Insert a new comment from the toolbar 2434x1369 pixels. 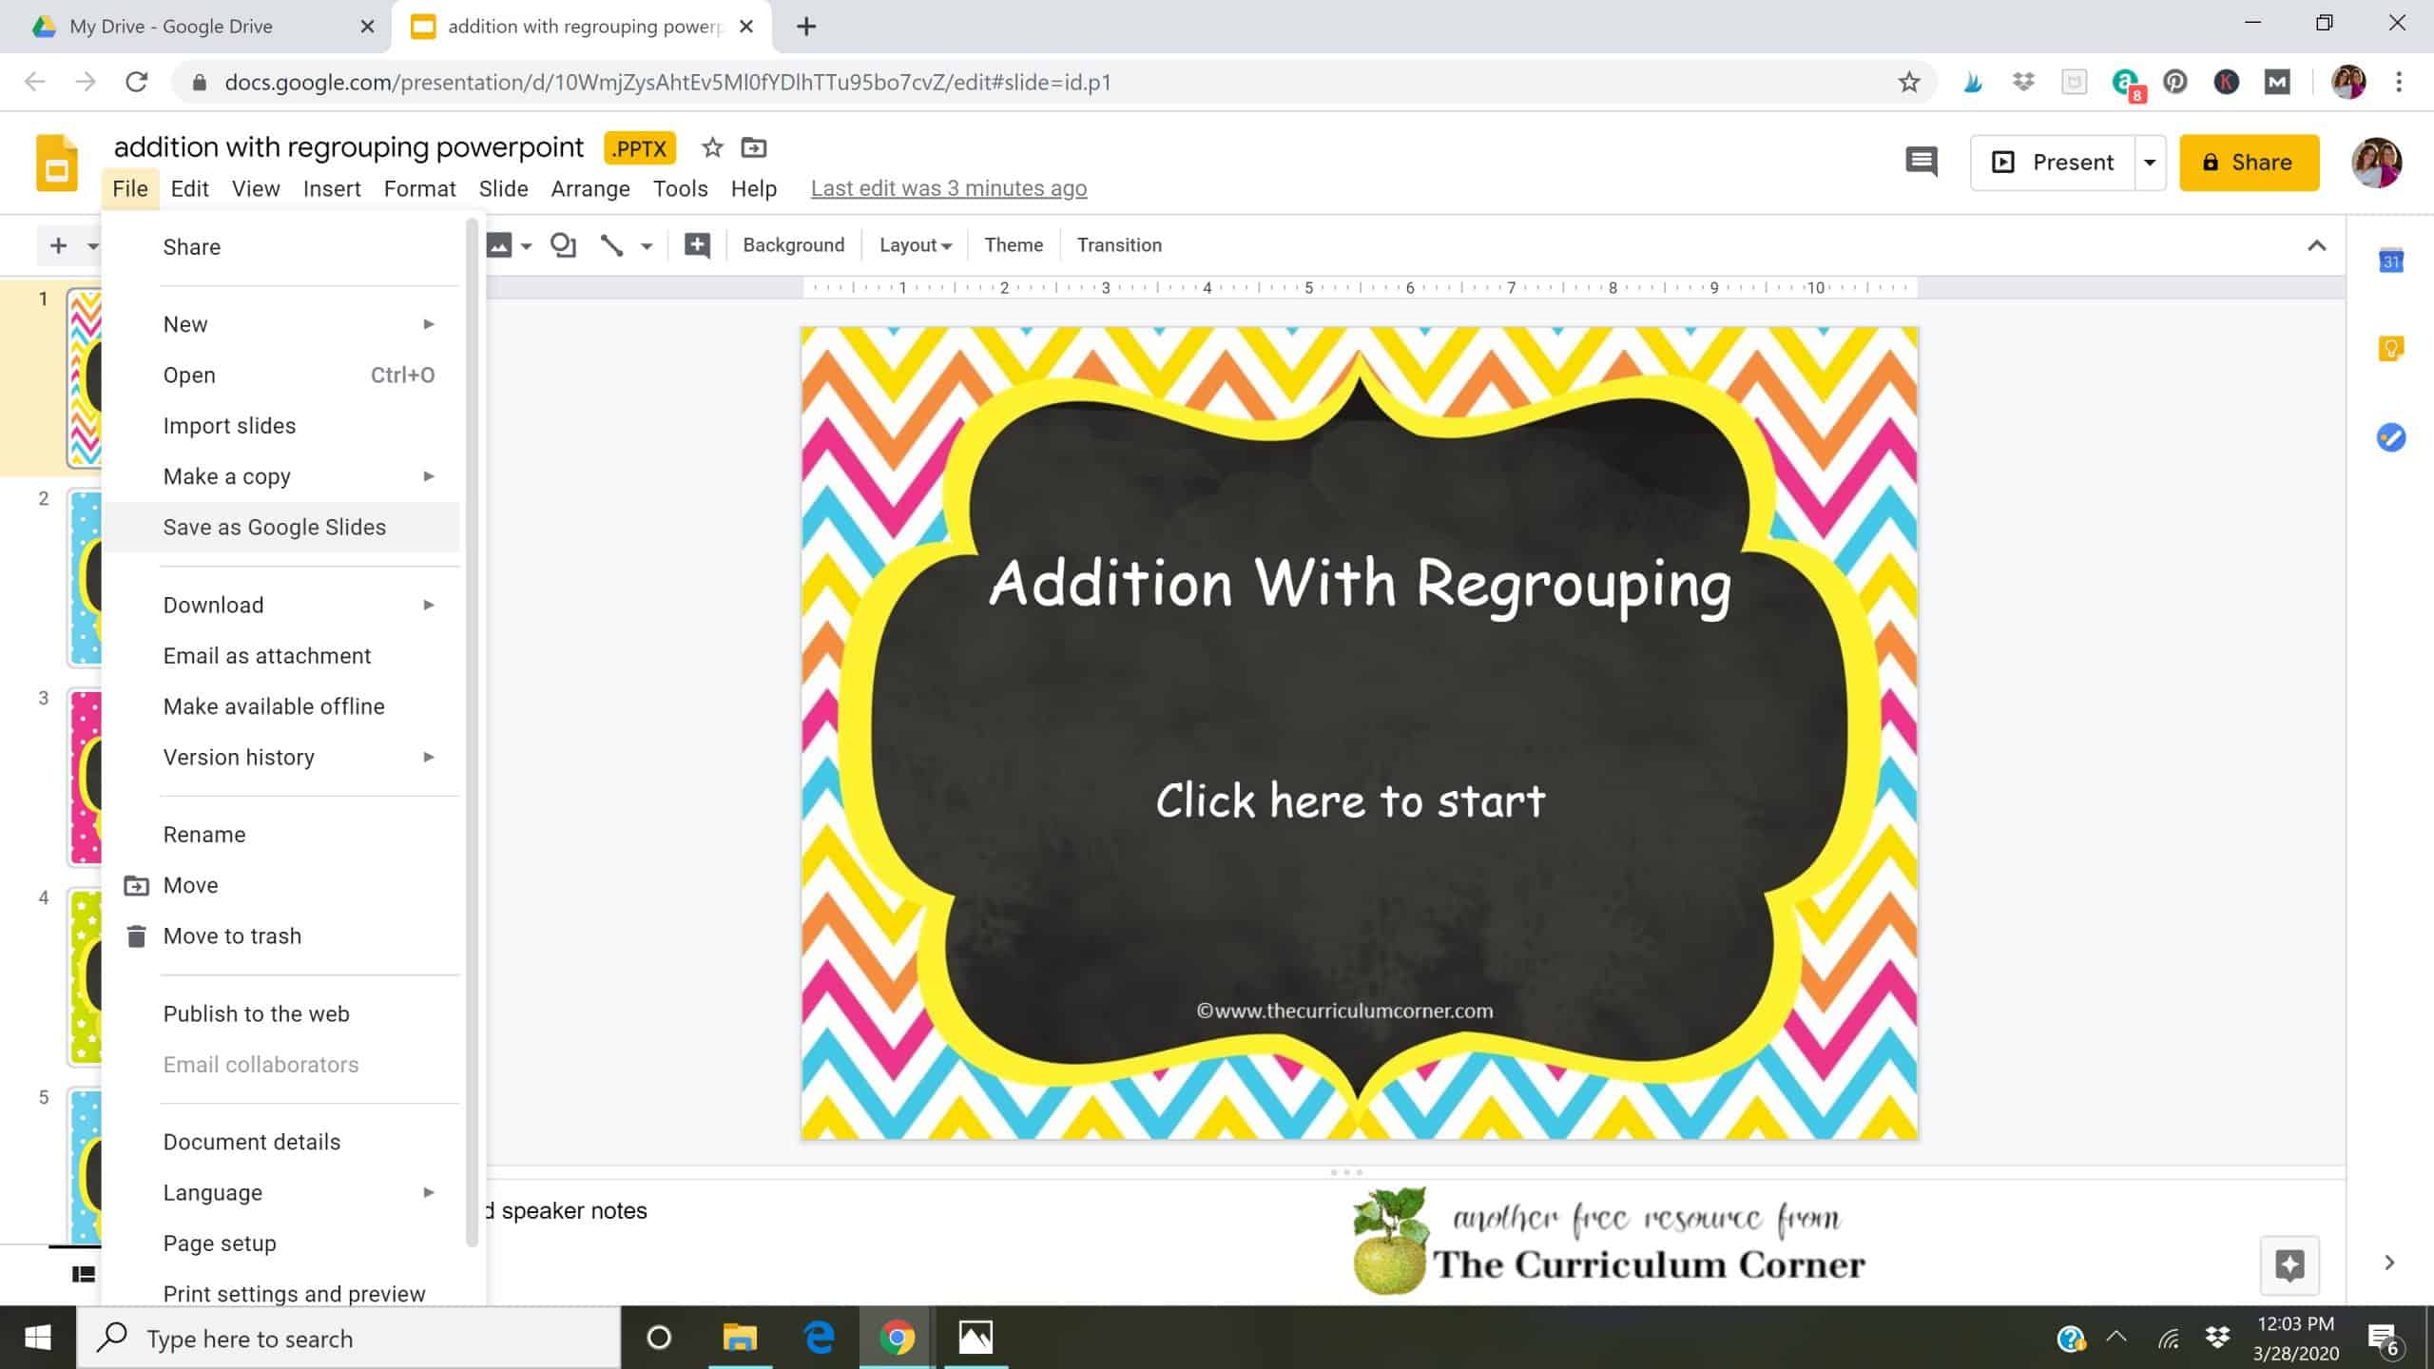pyautogui.click(x=696, y=244)
